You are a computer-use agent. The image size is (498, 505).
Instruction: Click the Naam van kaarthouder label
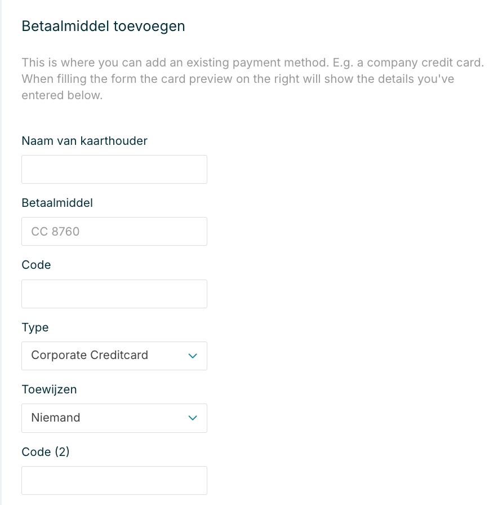85,141
